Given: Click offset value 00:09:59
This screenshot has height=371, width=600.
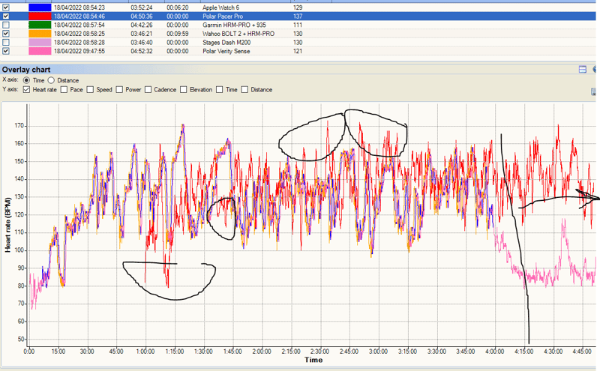Looking at the screenshot, I should pos(178,34).
